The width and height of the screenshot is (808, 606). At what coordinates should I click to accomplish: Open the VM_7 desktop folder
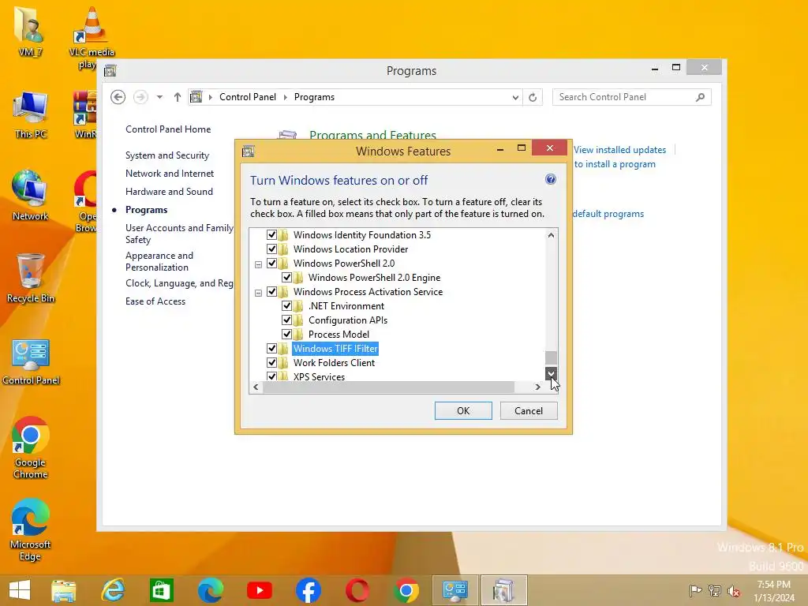click(x=30, y=30)
